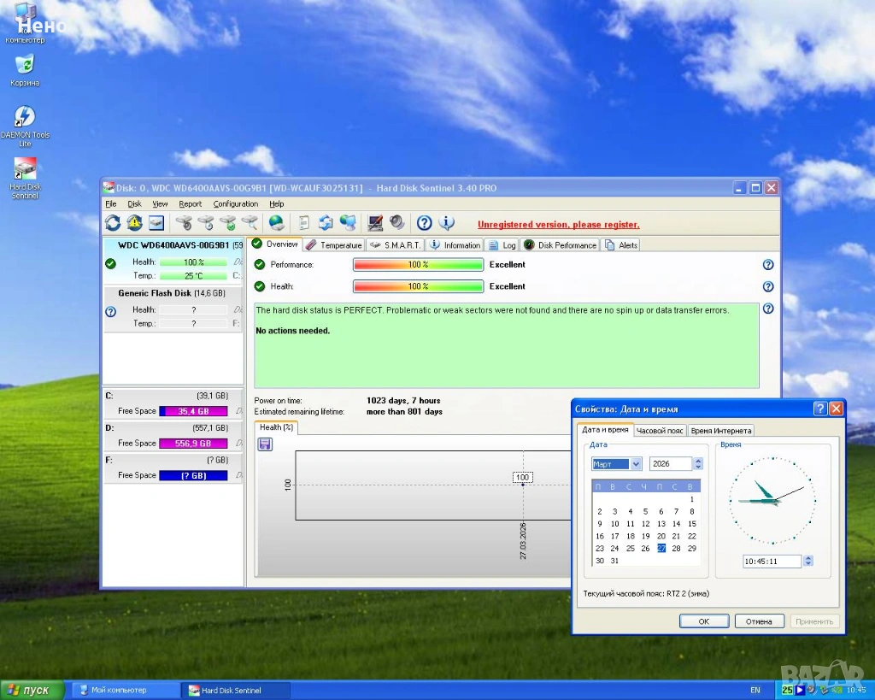The width and height of the screenshot is (875, 700).
Task: Click the yellow warning alert toolbar icon
Action: click(134, 223)
